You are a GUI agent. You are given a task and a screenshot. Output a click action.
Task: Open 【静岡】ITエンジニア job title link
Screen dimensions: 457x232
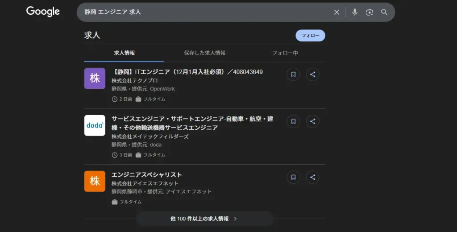tap(187, 72)
